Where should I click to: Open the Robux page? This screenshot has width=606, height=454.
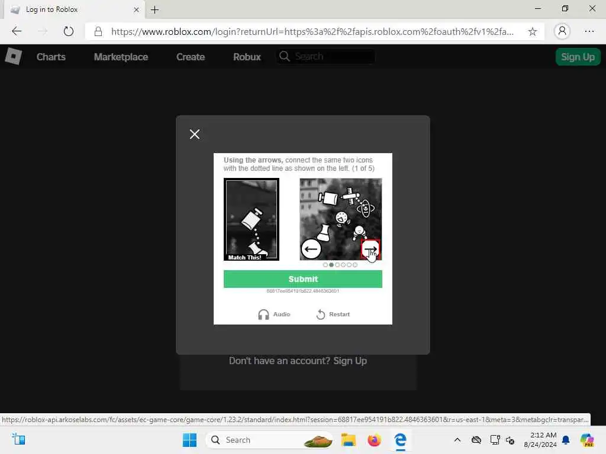[x=247, y=57]
